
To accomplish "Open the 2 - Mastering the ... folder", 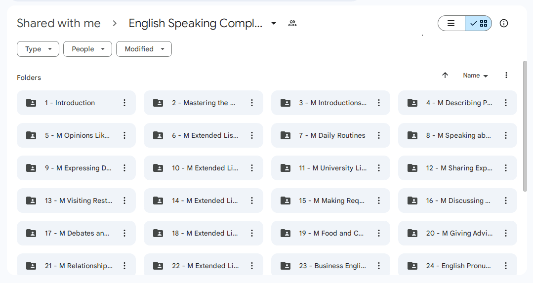I will [204, 103].
